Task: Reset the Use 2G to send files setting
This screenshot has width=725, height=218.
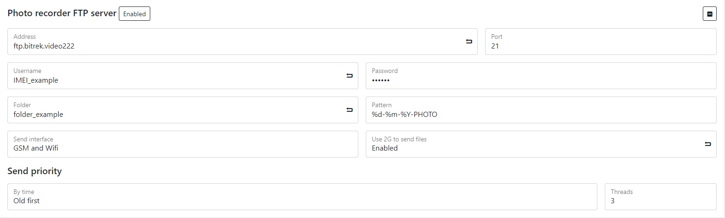Action: point(708,144)
